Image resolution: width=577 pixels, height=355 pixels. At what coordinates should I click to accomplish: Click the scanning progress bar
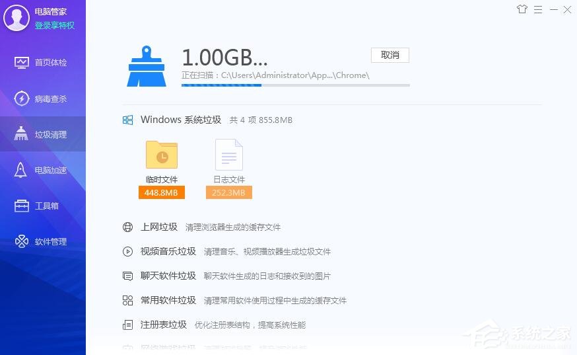click(x=295, y=85)
